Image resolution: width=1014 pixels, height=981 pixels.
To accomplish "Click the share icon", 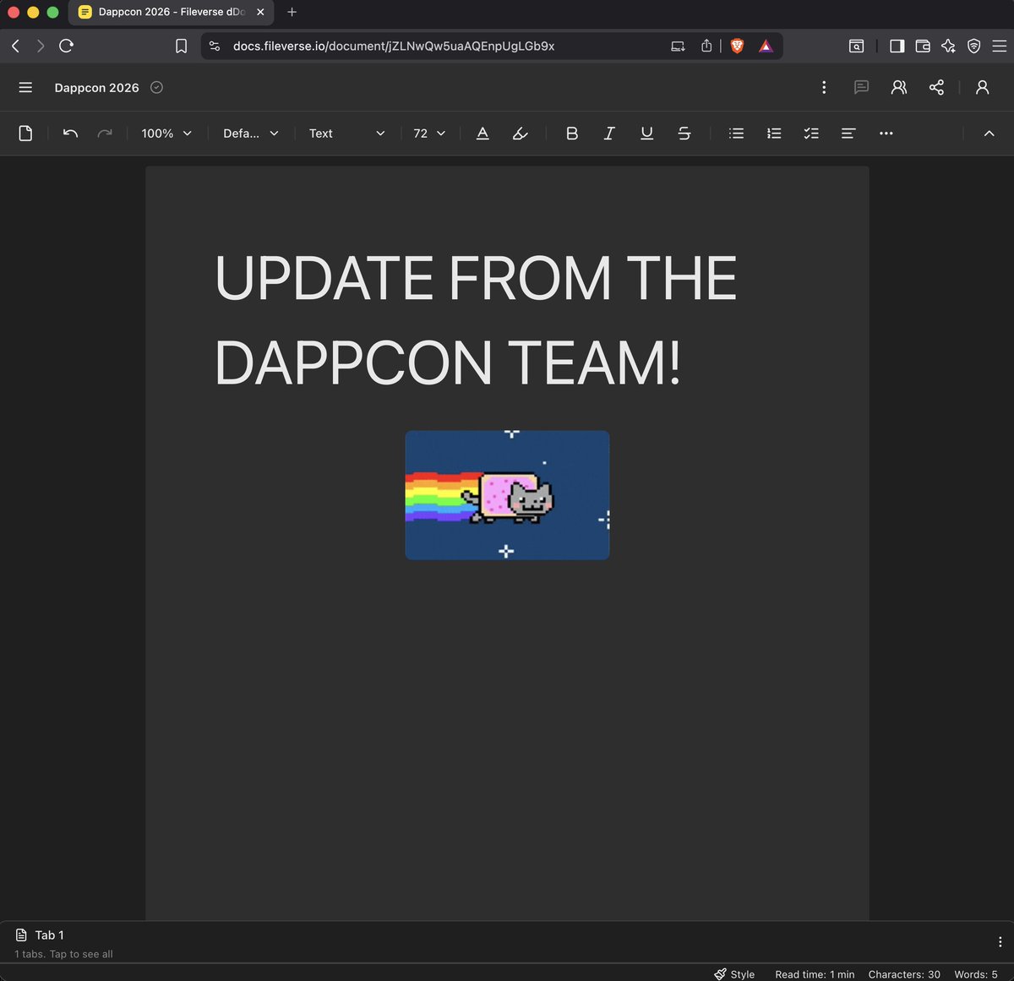I will point(936,87).
